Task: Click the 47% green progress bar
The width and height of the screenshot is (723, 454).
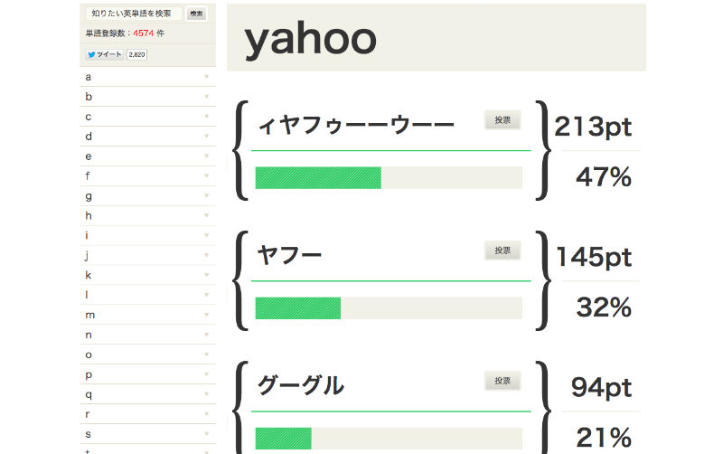Action: tap(318, 177)
